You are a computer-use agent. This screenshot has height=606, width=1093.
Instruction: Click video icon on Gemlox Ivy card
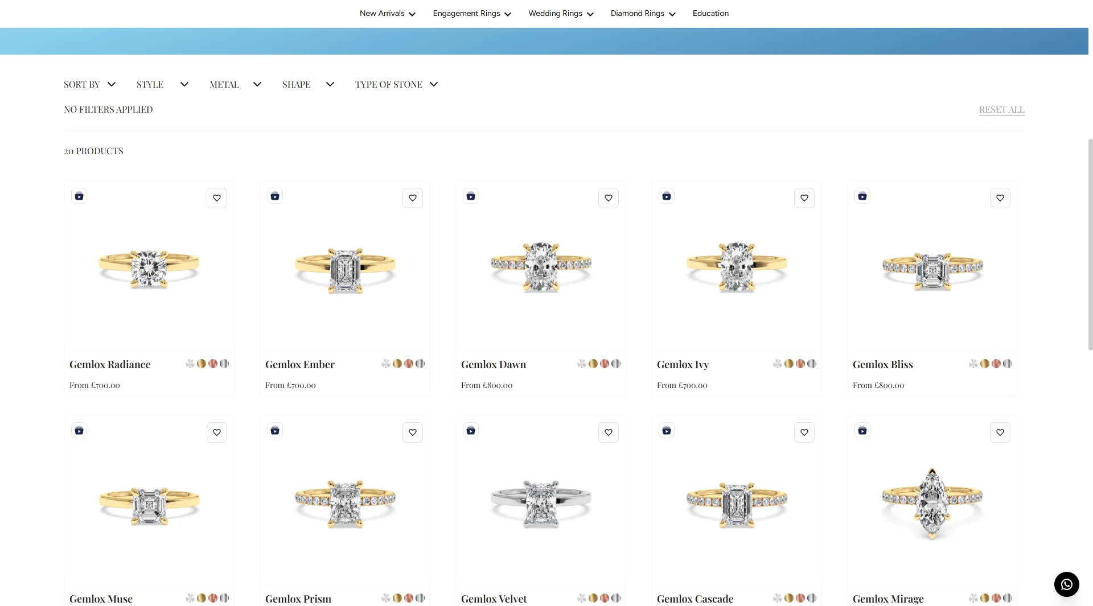point(667,196)
